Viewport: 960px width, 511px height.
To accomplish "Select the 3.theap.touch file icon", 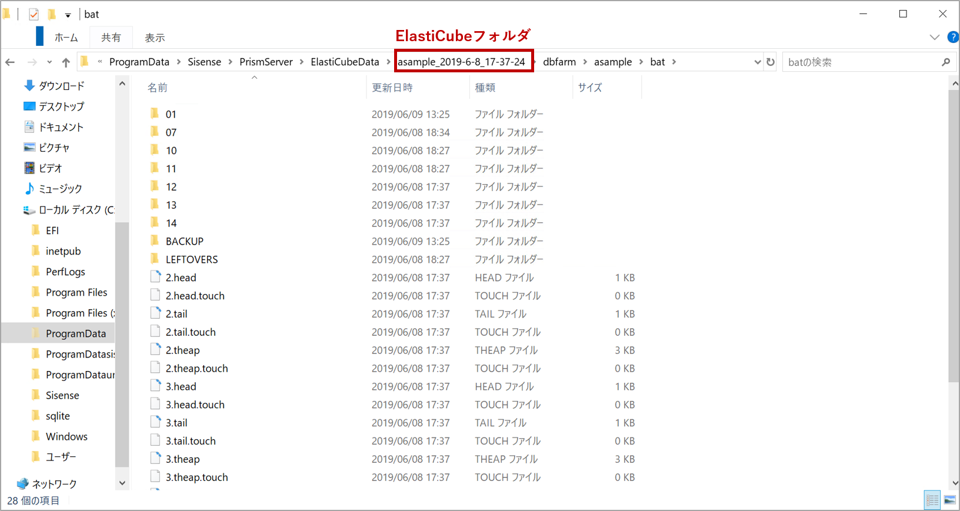I will (x=155, y=476).
